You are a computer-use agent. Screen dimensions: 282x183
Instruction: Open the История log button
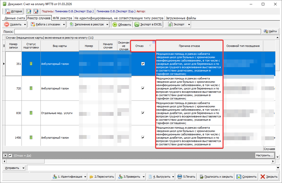point(14,11)
